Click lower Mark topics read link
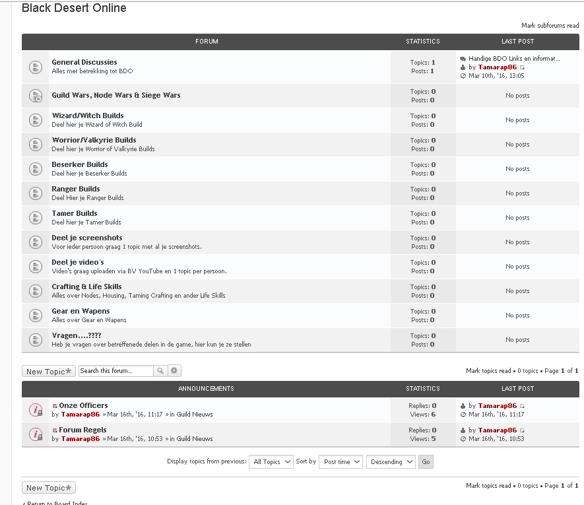Viewport: 584px width, 505px height. pos(488,486)
